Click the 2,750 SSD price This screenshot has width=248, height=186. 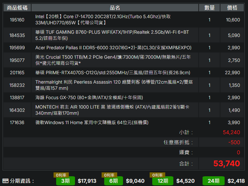(234, 60)
